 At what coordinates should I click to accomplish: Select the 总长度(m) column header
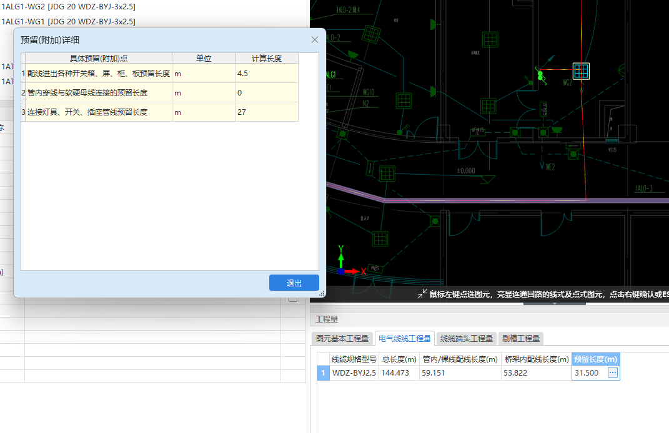(399, 359)
